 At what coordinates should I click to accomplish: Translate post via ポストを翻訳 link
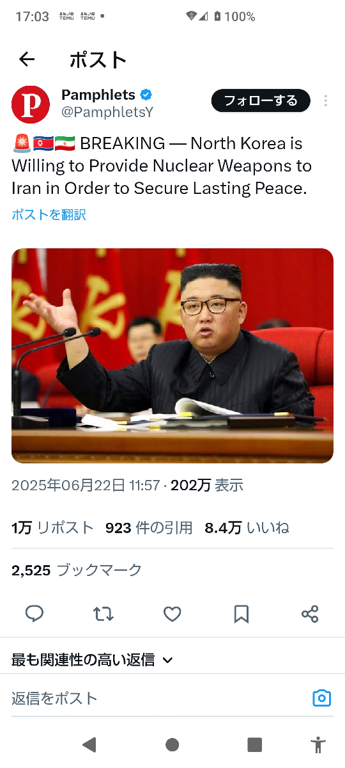49,215
